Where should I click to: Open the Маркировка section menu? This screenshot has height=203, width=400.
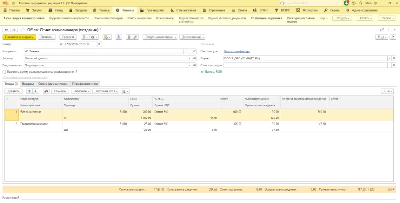[x=307, y=11]
